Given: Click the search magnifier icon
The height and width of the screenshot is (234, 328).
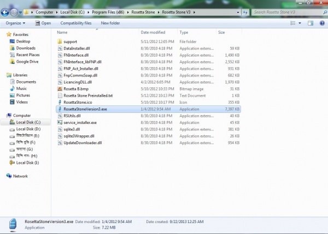Looking at the screenshot, I should tap(325, 13).
